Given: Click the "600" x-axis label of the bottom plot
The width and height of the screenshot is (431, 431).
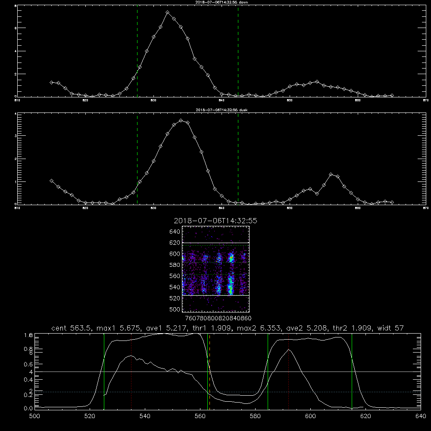Looking at the screenshot, I should [311, 416].
